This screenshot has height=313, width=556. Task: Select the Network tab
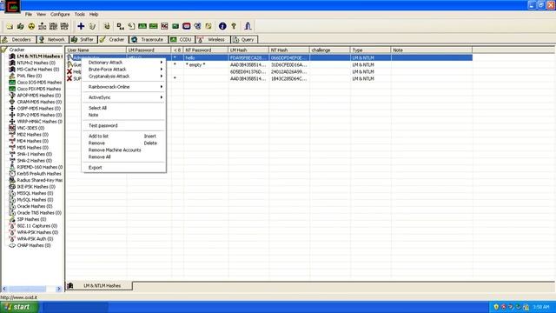(x=52, y=39)
